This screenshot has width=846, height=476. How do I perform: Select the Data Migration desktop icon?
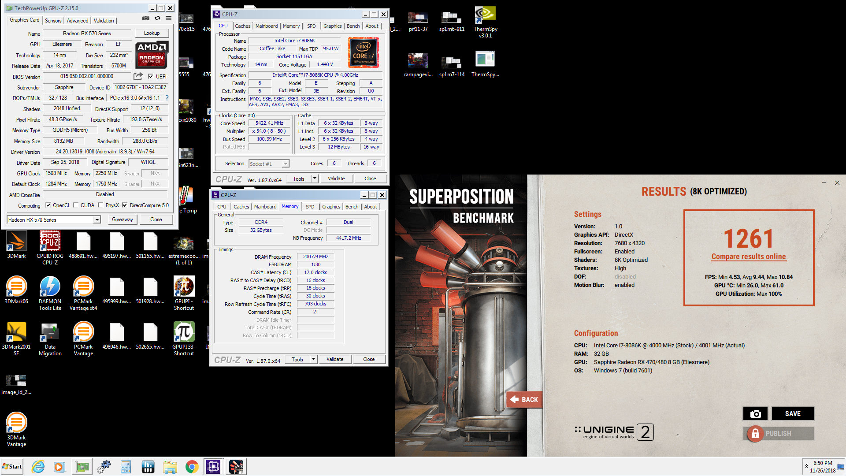[50, 339]
